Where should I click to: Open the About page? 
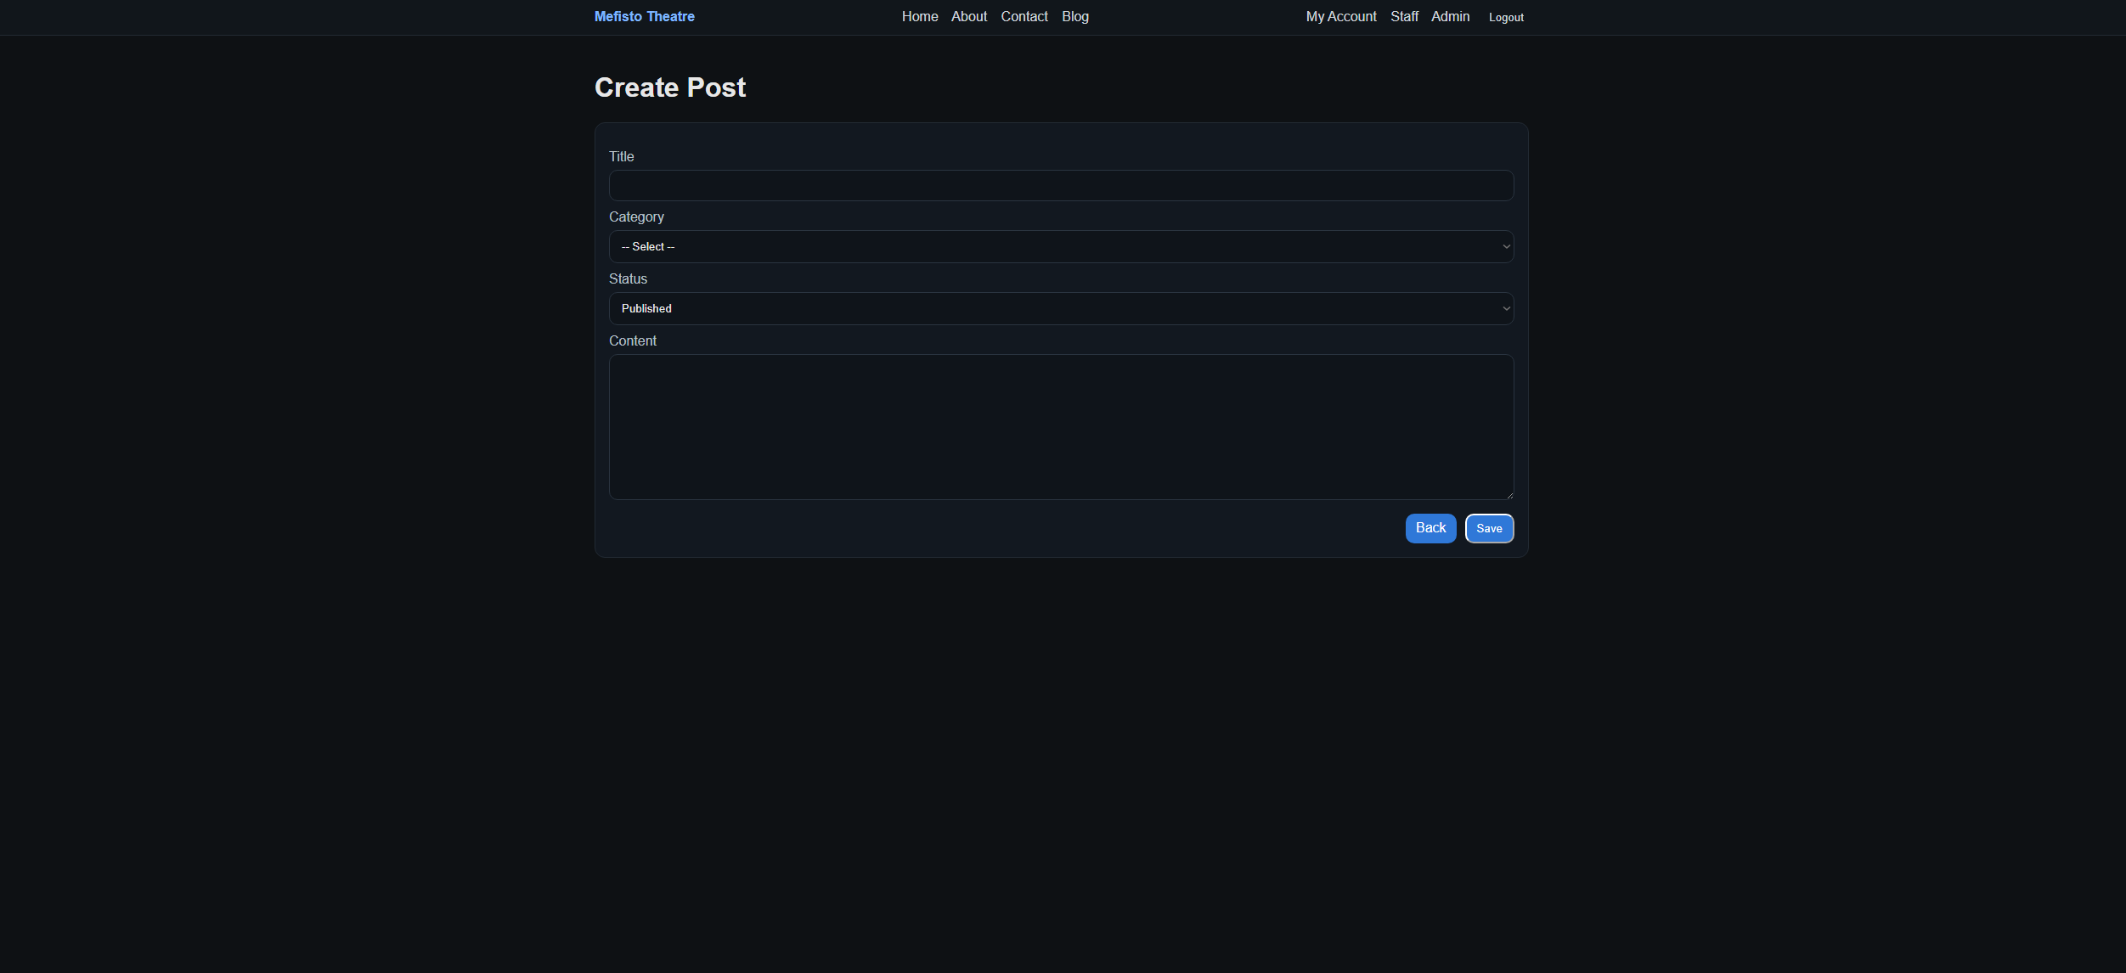[x=968, y=16]
